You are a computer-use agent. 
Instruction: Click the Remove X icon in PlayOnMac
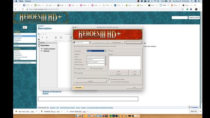click(x=61, y=38)
